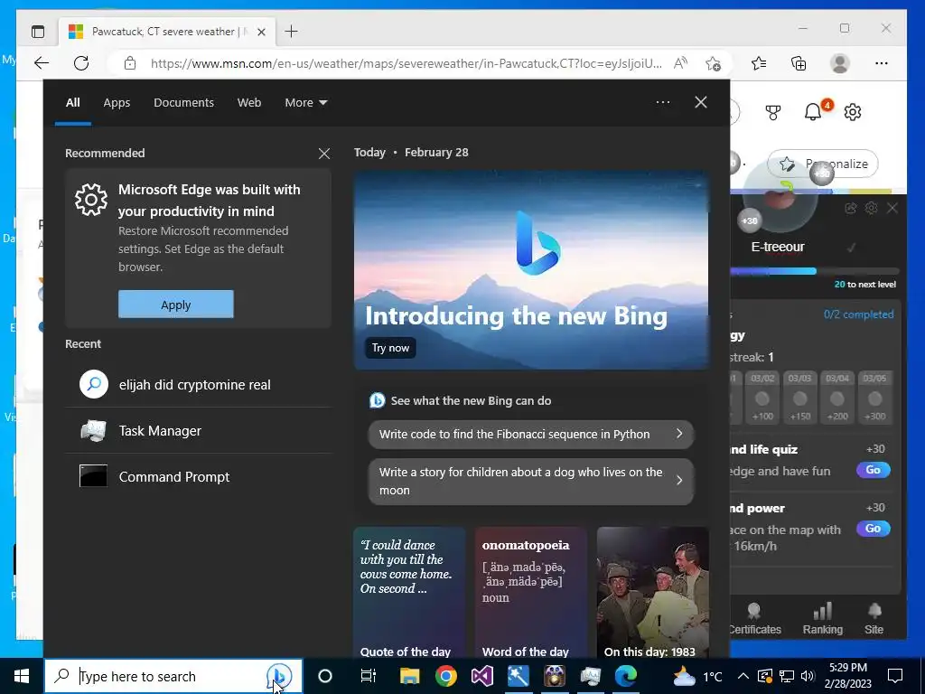Open Edge Settings and more menu

[882, 63]
